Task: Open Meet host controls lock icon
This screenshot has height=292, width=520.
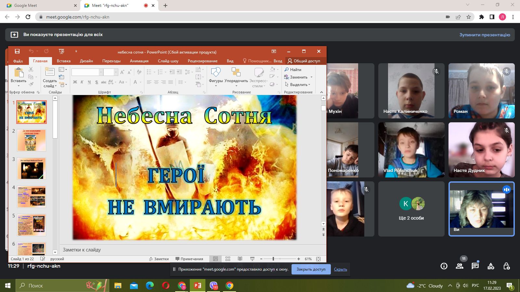Action: click(506, 266)
